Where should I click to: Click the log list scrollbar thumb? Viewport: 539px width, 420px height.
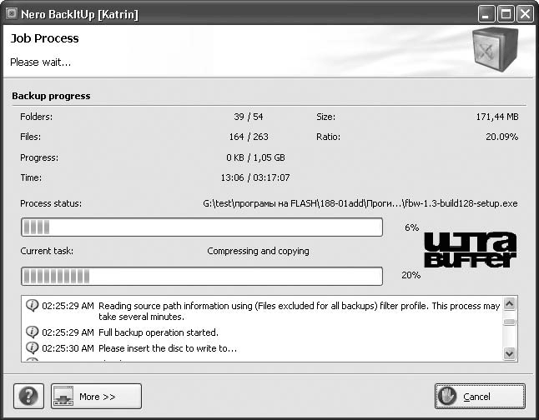pos(510,322)
